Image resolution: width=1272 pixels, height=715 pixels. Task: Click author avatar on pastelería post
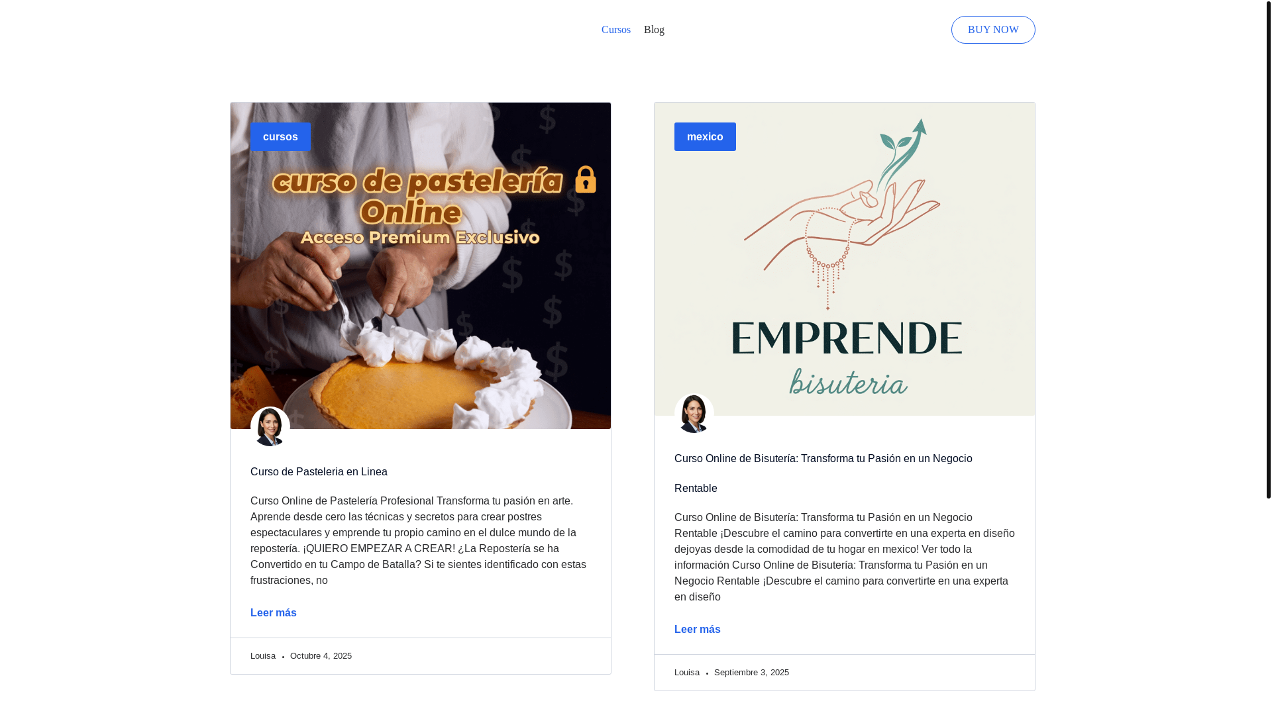click(x=270, y=426)
